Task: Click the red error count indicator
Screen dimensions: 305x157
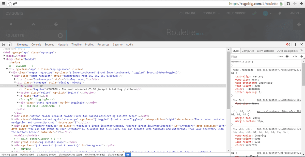Action: (x=288, y=44)
